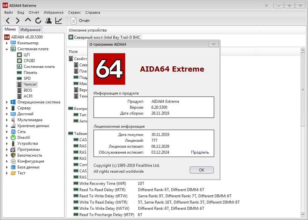The image size is (308, 220).
Task: Refresh the page with the circular arrow icon
Action: click(x=38, y=21)
